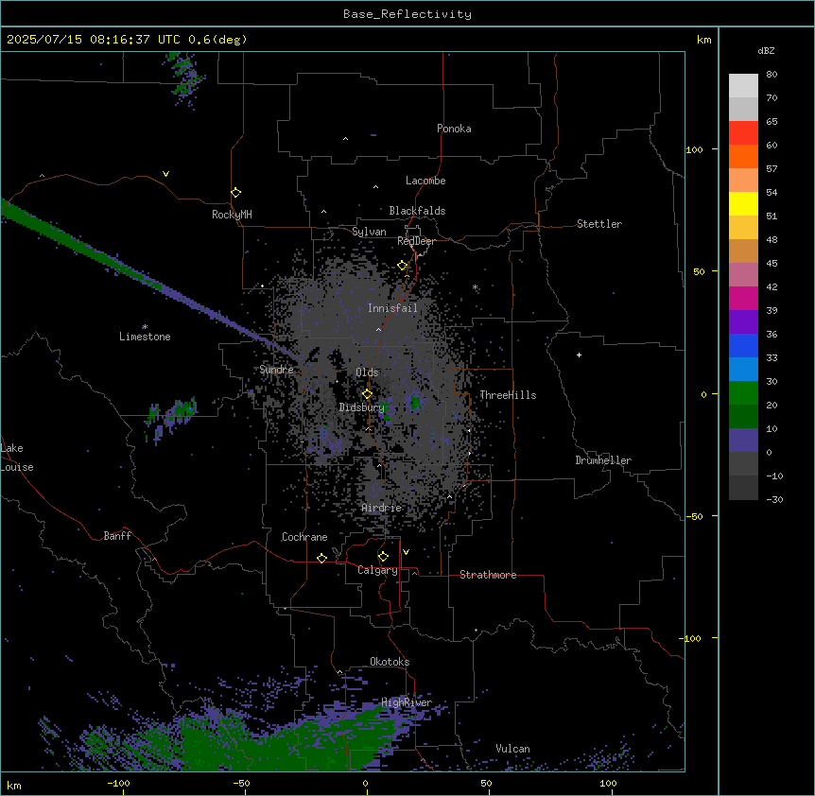Screen dimensions: 815x796
Task: Select the white 80-70 dBZ legend swatch
Action: [x=743, y=86]
